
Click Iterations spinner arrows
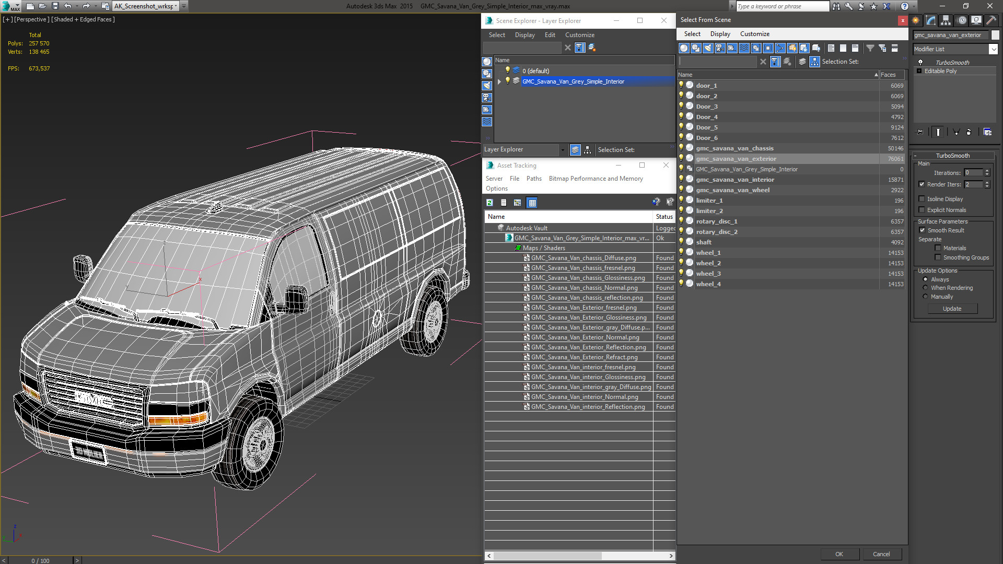coord(987,173)
